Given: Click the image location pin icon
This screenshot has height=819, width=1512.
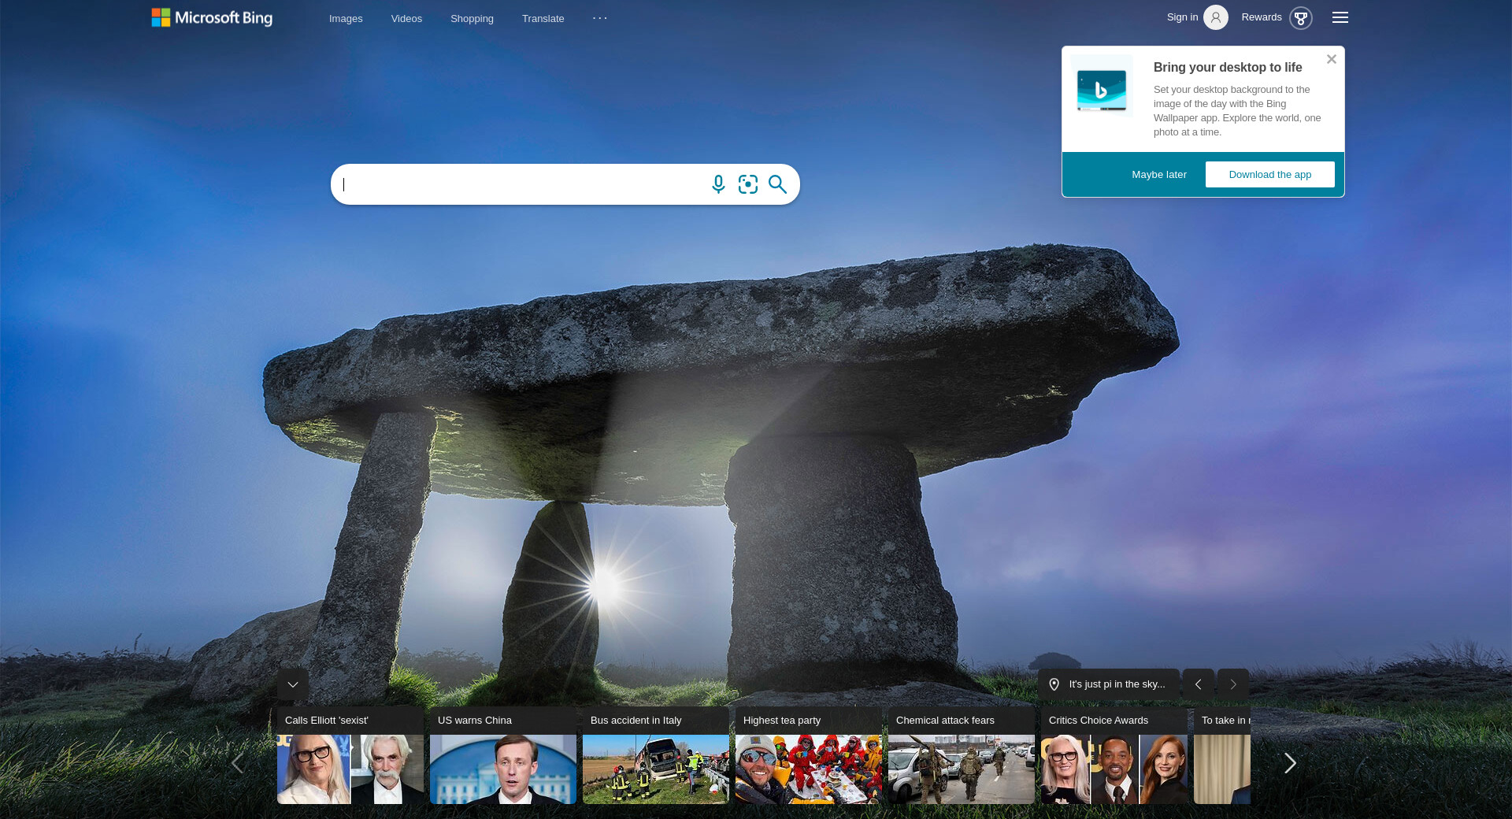Looking at the screenshot, I should point(1054,684).
